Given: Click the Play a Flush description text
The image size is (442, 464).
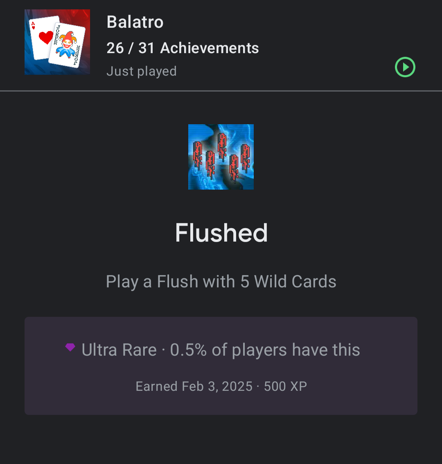Looking at the screenshot, I should (221, 281).
